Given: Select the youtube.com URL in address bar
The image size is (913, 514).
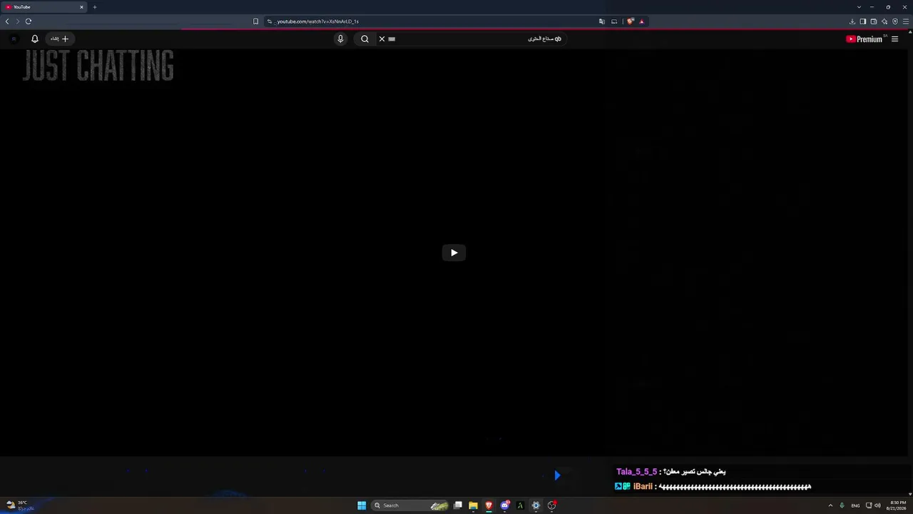Looking at the screenshot, I should point(317,21).
